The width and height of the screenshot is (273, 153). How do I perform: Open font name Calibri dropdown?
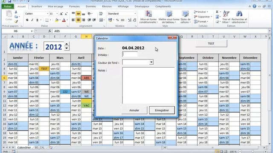(x=47, y=14)
